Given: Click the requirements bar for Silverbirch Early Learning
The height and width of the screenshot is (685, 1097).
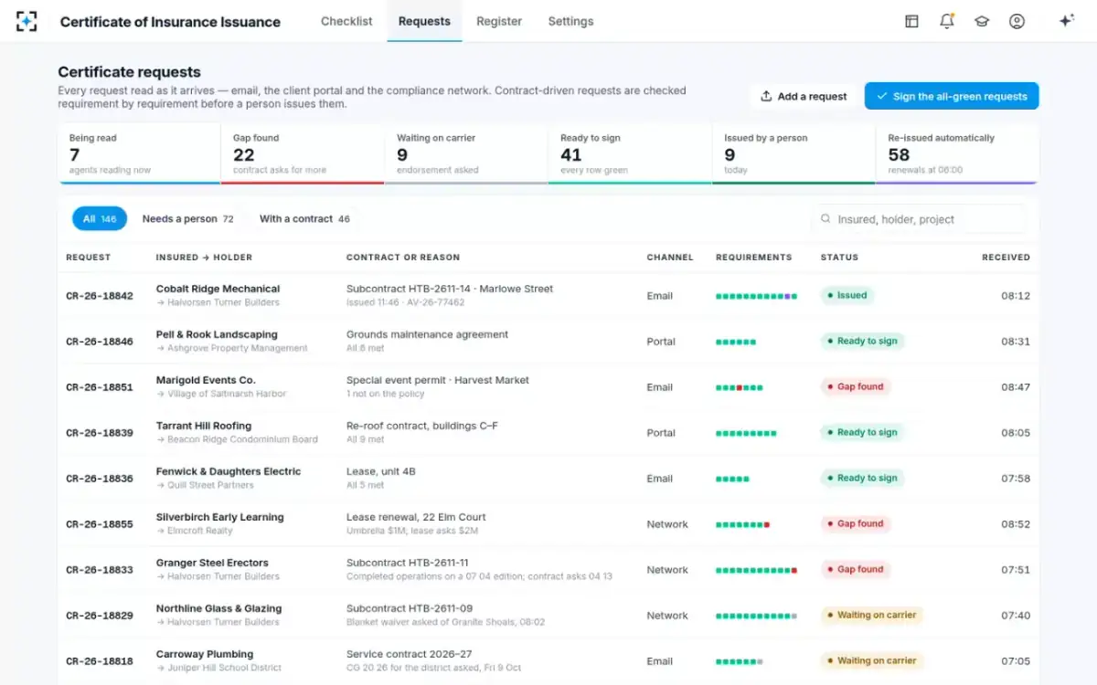Looking at the screenshot, I should coord(742,524).
